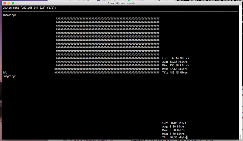Click the incoming 'Curr: 37.44 MBit/s' value
This screenshot has width=243, height=141.
(x=175, y=58)
